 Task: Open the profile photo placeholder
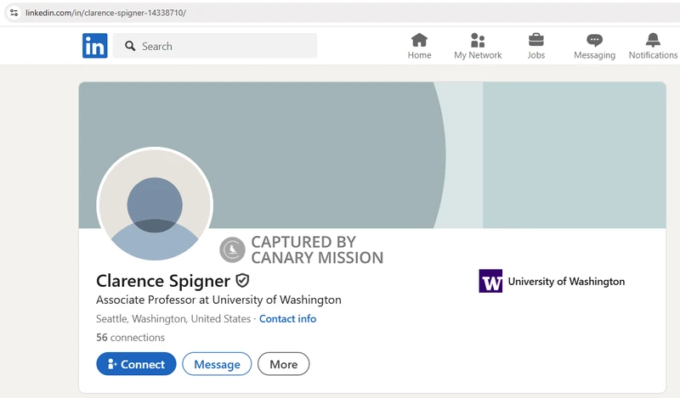tap(155, 205)
